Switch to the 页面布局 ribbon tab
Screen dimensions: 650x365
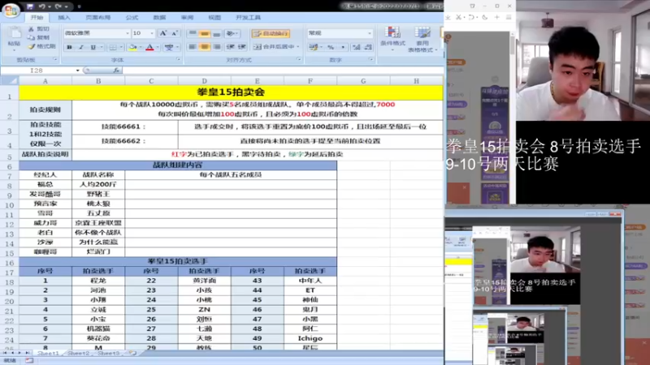[97, 17]
